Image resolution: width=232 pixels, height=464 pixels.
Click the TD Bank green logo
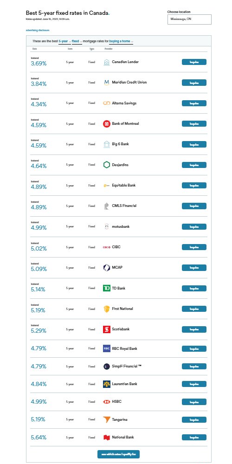[107, 288]
